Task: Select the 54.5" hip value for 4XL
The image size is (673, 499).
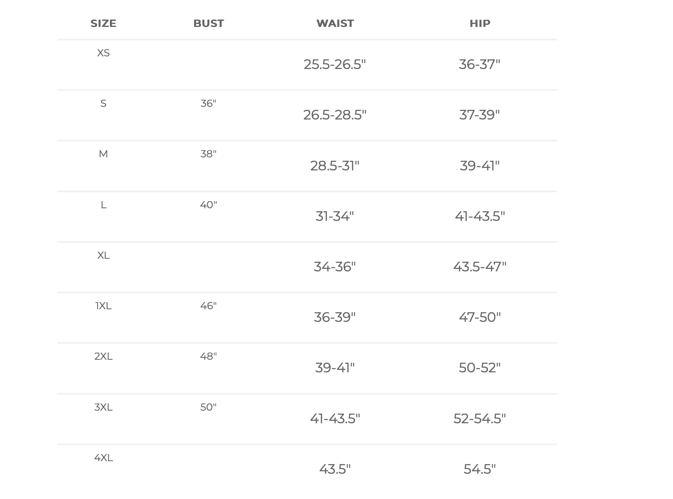Action: tap(480, 469)
